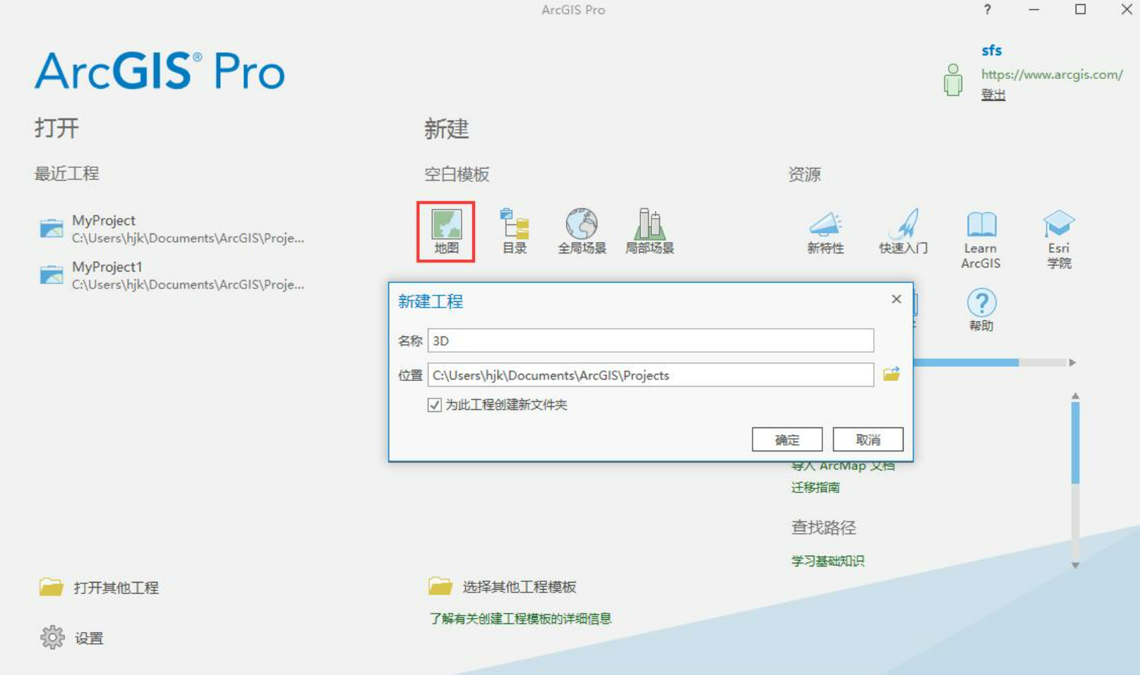1140x675 pixels.
Task: Open the 迁移指南 migration guide link
Action: 815,487
